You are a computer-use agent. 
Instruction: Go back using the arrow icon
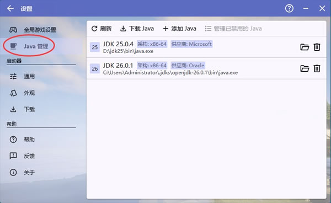[x=10, y=8]
